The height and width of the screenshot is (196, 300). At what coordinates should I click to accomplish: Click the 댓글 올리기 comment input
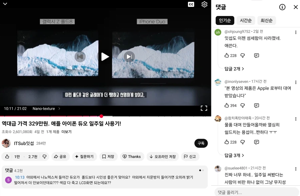[x=257, y=192]
